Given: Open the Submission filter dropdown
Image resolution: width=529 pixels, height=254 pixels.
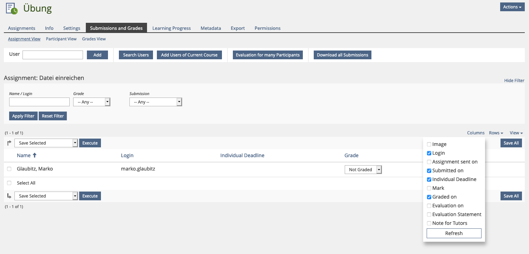Looking at the screenshot, I should (155, 102).
